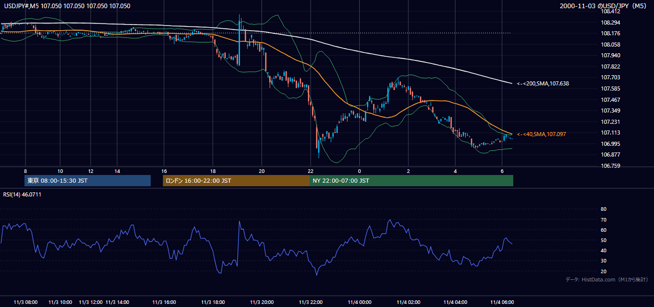Click price axis value 107.585

(611, 89)
